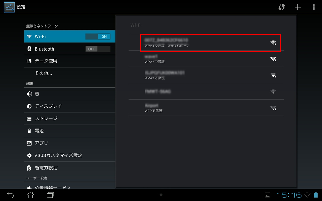Open 音 sound settings

[x=70, y=94]
